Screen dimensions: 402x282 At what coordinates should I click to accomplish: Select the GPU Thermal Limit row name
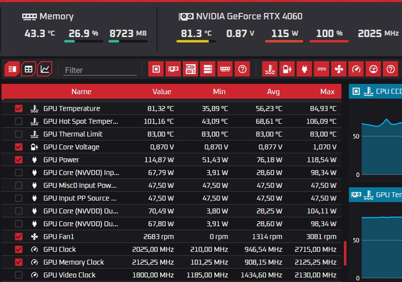click(73, 134)
